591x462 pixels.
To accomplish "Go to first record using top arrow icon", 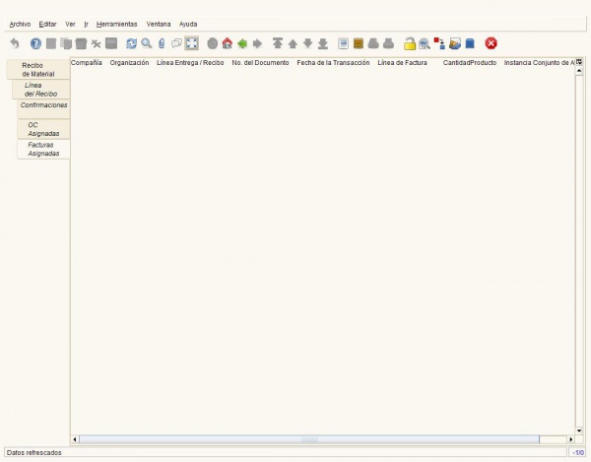I will pos(278,43).
